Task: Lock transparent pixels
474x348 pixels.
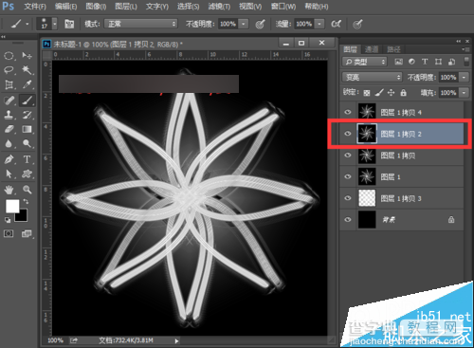Action: point(367,93)
